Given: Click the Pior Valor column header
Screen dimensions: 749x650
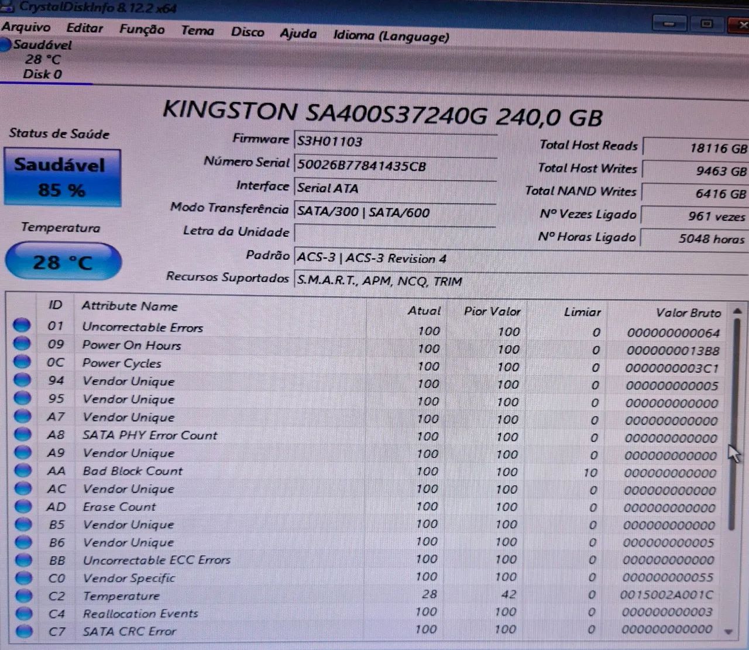Looking at the screenshot, I should [x=492, y=312].
